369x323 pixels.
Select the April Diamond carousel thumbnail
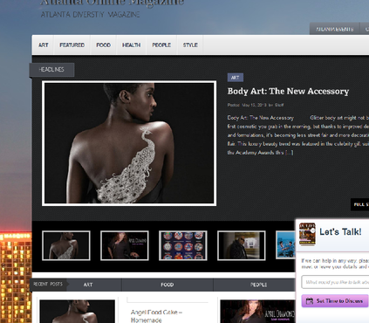coord(125,245)
